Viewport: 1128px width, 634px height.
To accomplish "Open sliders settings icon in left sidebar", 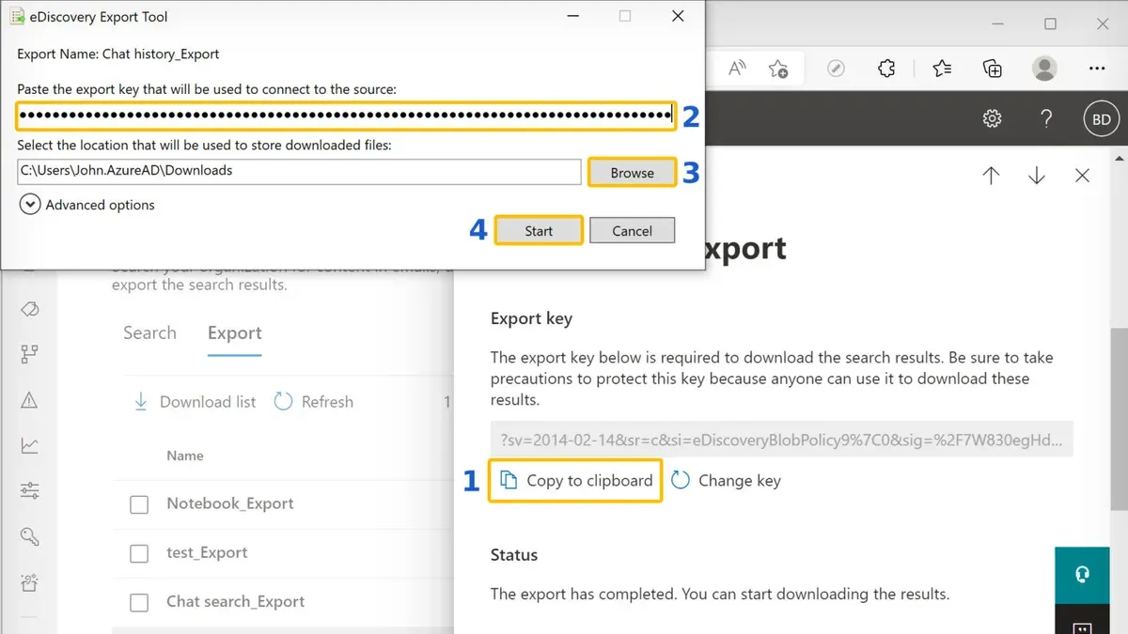I will point(29,490).
